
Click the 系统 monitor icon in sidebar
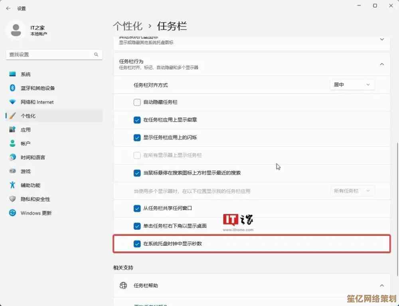pyautogui.click(x=12, y=74)
